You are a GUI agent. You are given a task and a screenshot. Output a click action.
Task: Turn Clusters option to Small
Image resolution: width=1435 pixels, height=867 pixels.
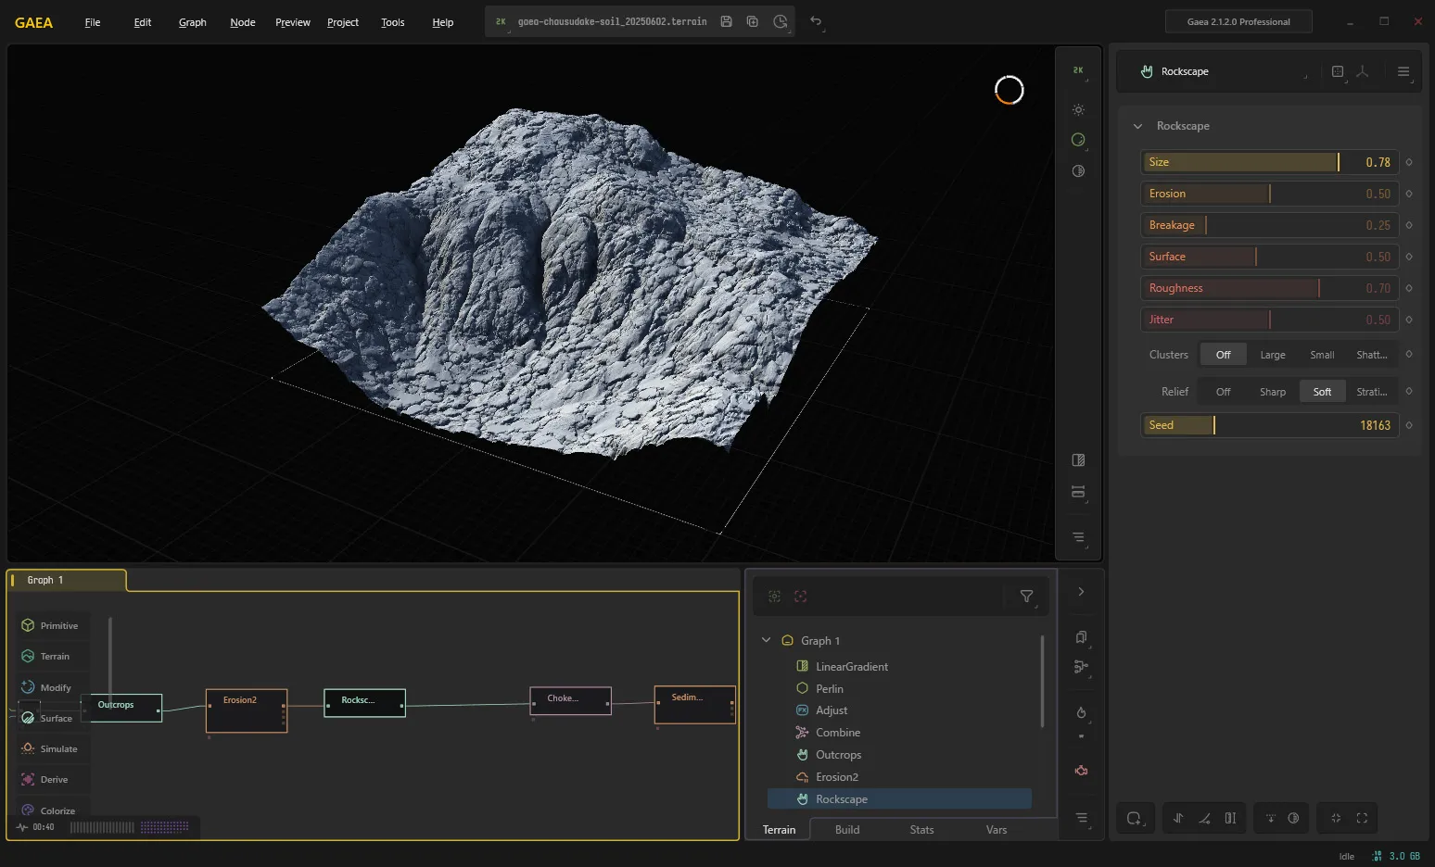tap(1322, 355)
